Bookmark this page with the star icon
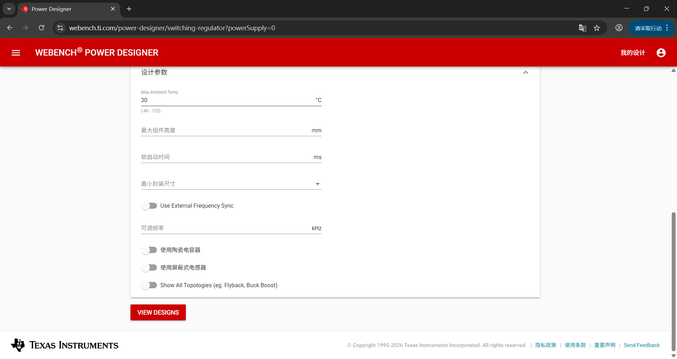Image resolution: width=677 pixels, height=359 pixels. (x=597, y=28)
